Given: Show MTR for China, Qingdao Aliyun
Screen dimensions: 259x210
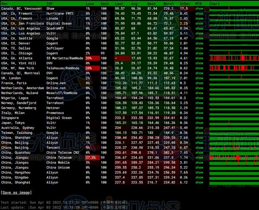Looking at the screenshot, I should 199,177.
